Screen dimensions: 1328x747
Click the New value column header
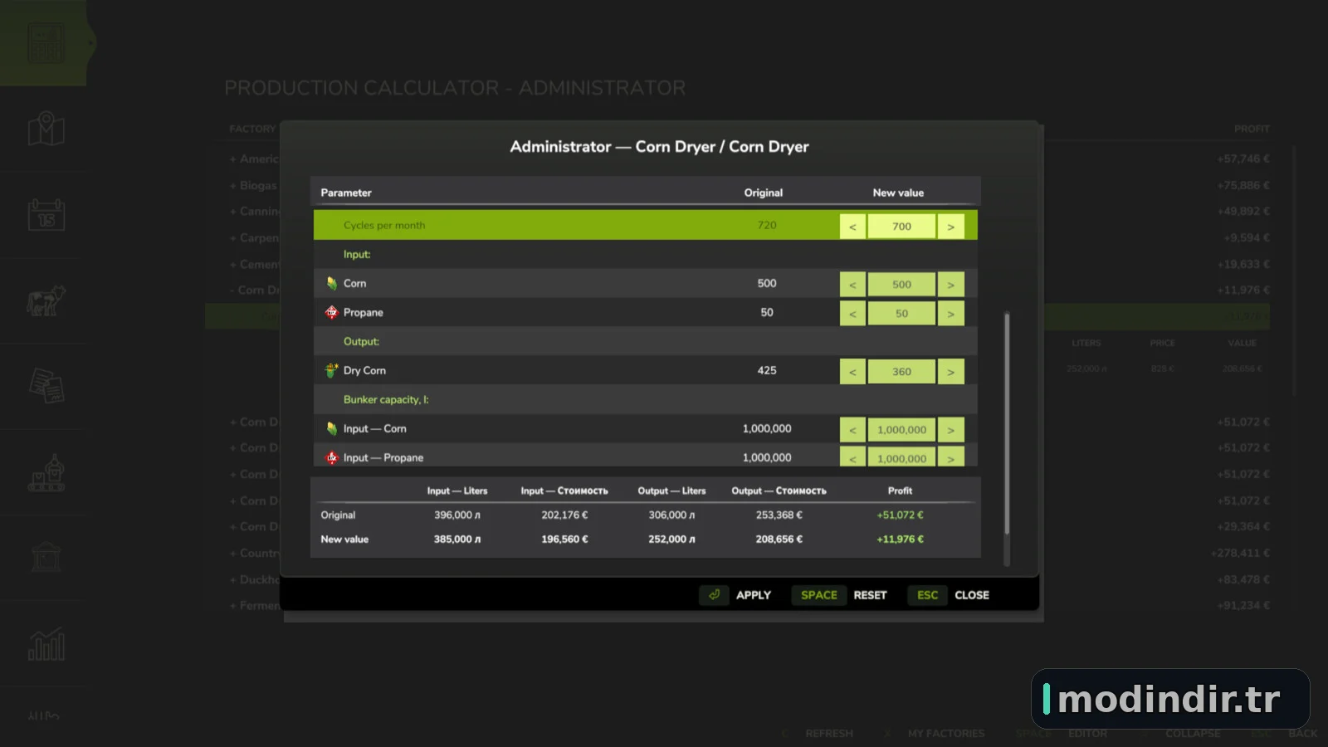pyautogui.click(x=898, y=193)
